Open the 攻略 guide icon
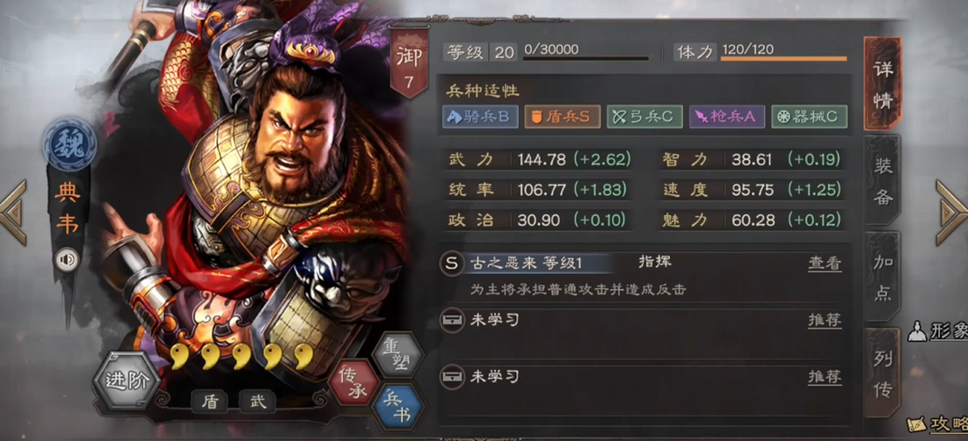The height and width of the screenshot is (441, 968). click(937, 425)
